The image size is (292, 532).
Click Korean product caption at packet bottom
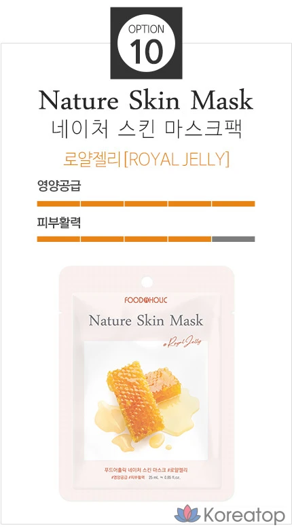point(146,470)
